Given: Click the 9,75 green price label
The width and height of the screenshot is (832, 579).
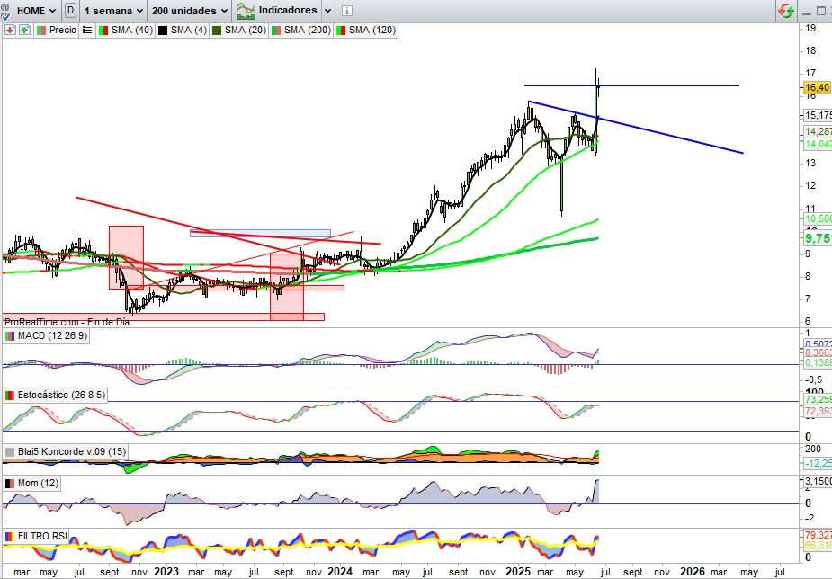Looking at the screenshot, I should click(818, 238).
